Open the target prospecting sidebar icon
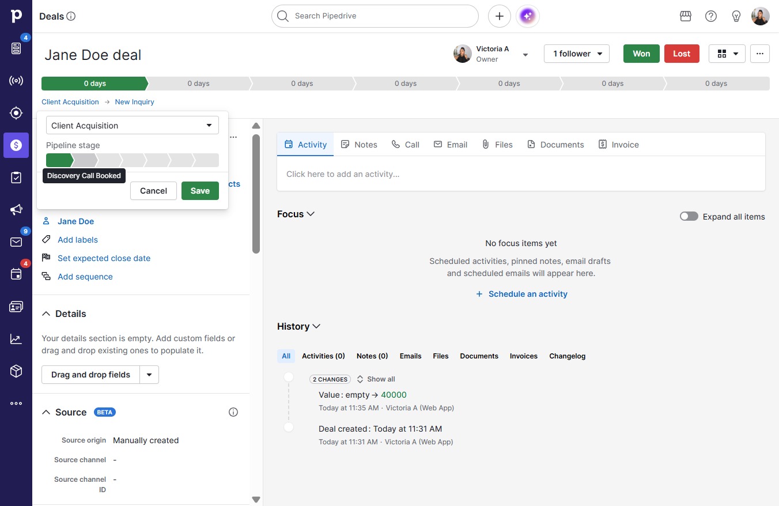This screenshot has height=506, width=779. [16, 113]
